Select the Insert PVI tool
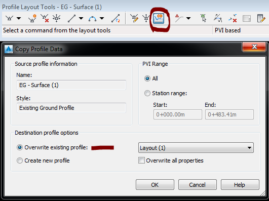269x201 pixels. [x=32, y=18]
